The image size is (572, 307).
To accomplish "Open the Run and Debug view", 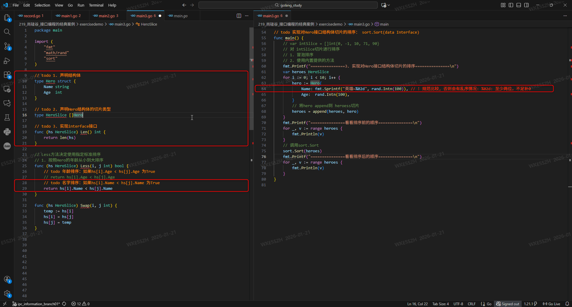I will [7, 61].
